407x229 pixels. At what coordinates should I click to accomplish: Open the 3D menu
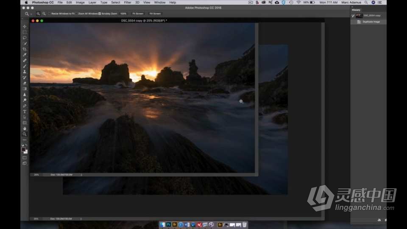click(137, 3)
